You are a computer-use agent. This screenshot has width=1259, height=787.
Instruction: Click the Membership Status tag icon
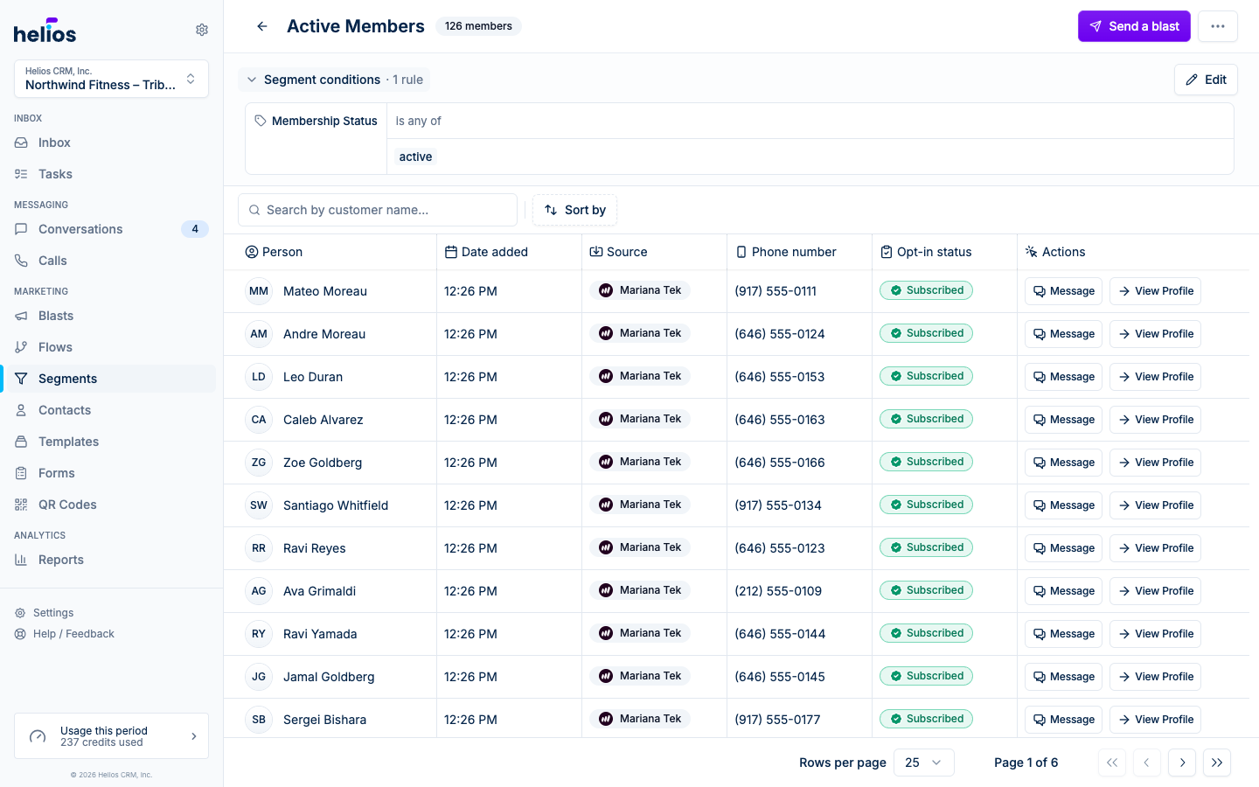tap(261, 121)
